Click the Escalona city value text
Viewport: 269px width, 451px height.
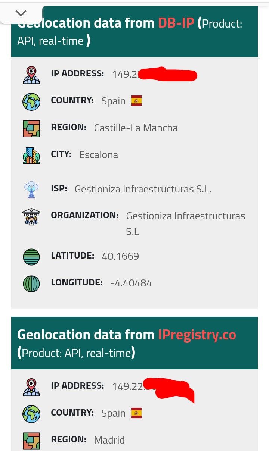coord(99,155)
